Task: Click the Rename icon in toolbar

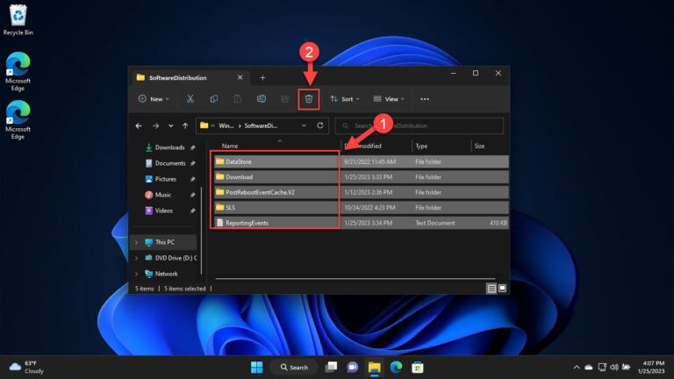Action: [x=262, y=99]
